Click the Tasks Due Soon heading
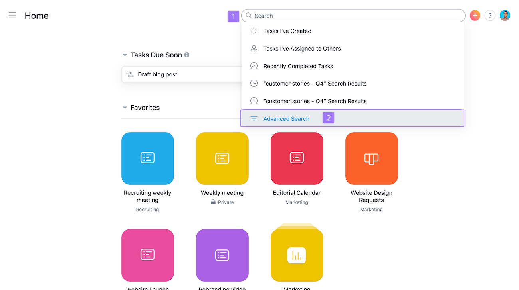Image resolution: width=519 pixels, height=290 pixels. coord(156,55)
